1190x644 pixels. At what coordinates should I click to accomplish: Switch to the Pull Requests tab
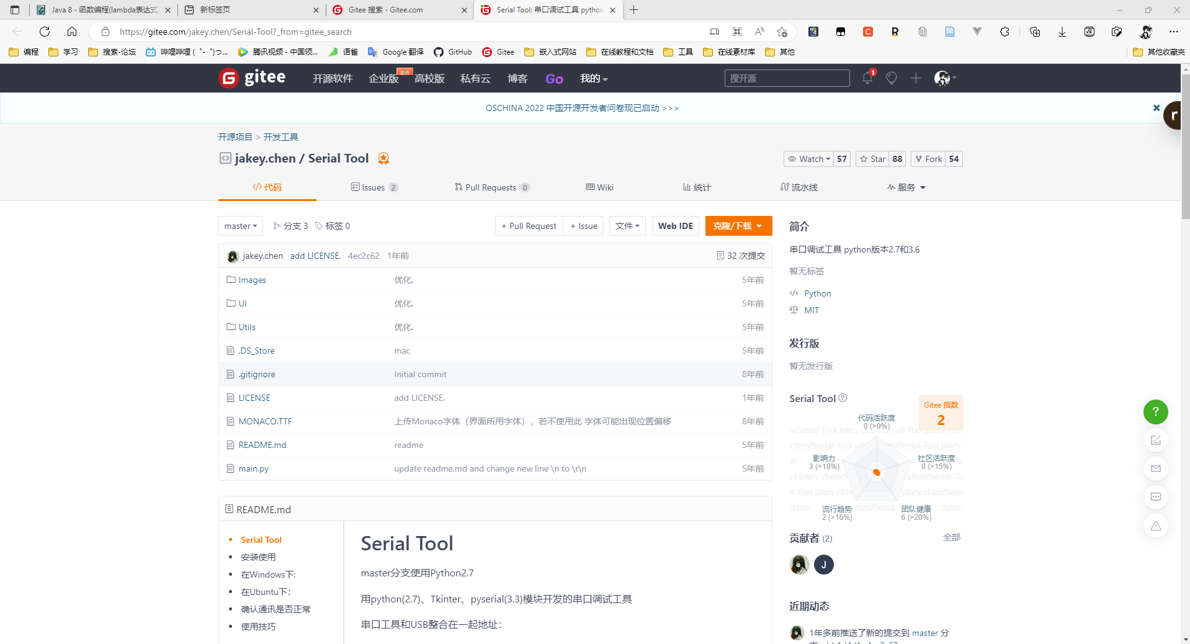point(492,187)
